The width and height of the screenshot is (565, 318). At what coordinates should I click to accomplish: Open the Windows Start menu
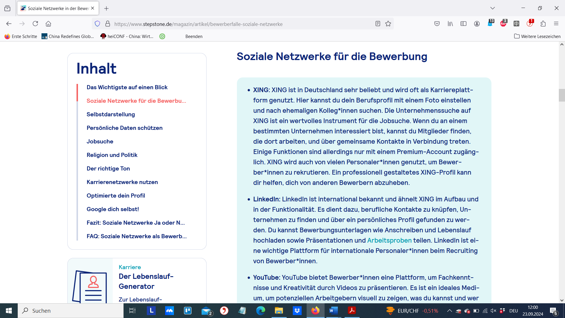[9, 311]
